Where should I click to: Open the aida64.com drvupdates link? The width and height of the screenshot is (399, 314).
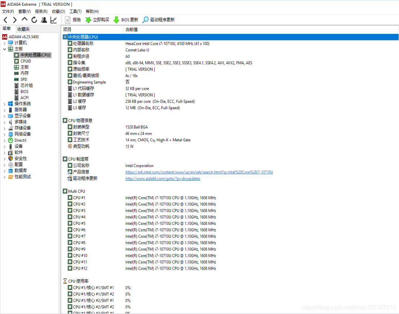pos(163,178)
